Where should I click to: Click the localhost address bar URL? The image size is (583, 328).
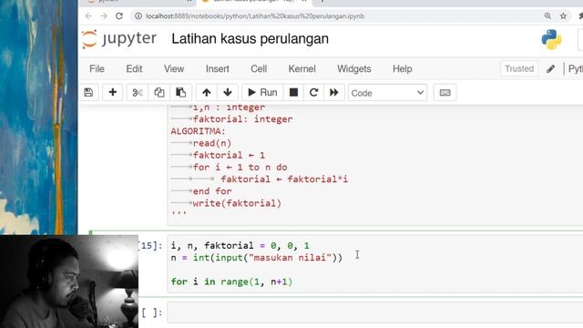(x=255, y=16)
